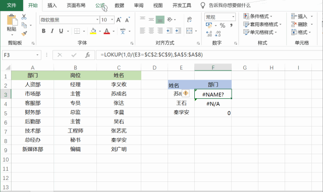Screen dimensions: 323x192
Task: Open Conditional Formatting (条件格式) menu
Action: coord(258,16)
